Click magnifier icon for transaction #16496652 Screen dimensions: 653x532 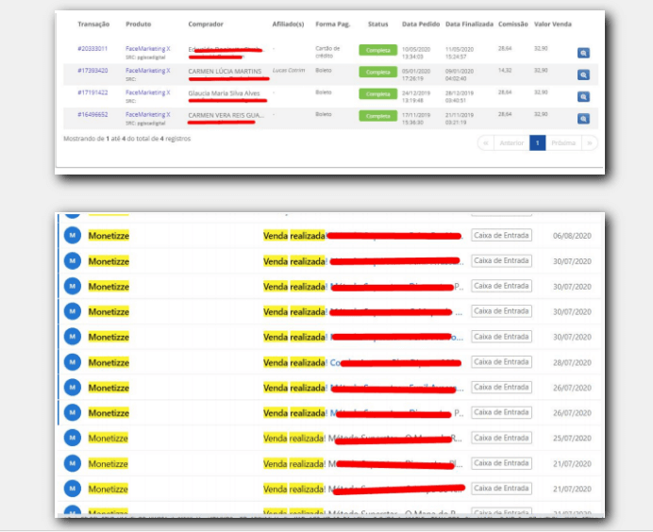[583, 118]
